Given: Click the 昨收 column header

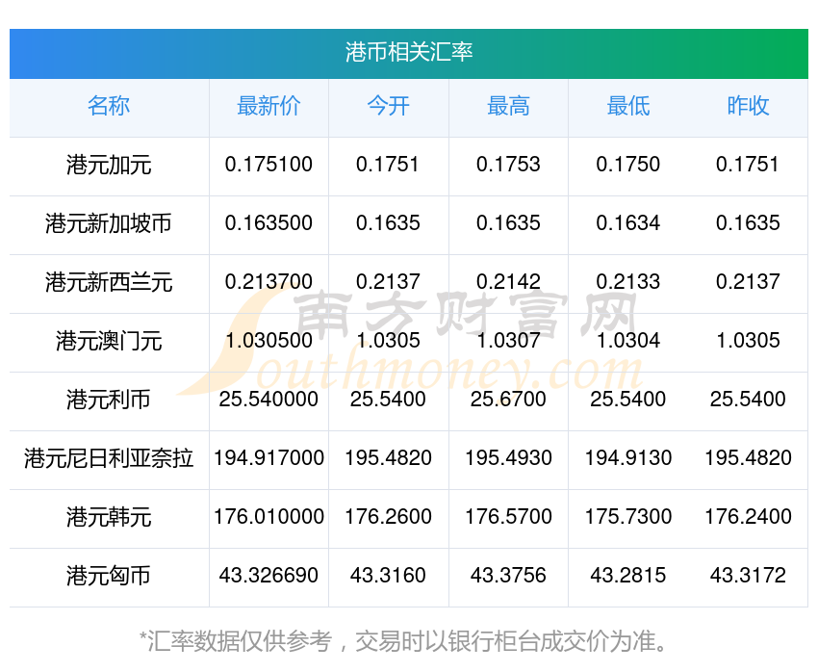Looking at the screenshot, I should point(748,106).
